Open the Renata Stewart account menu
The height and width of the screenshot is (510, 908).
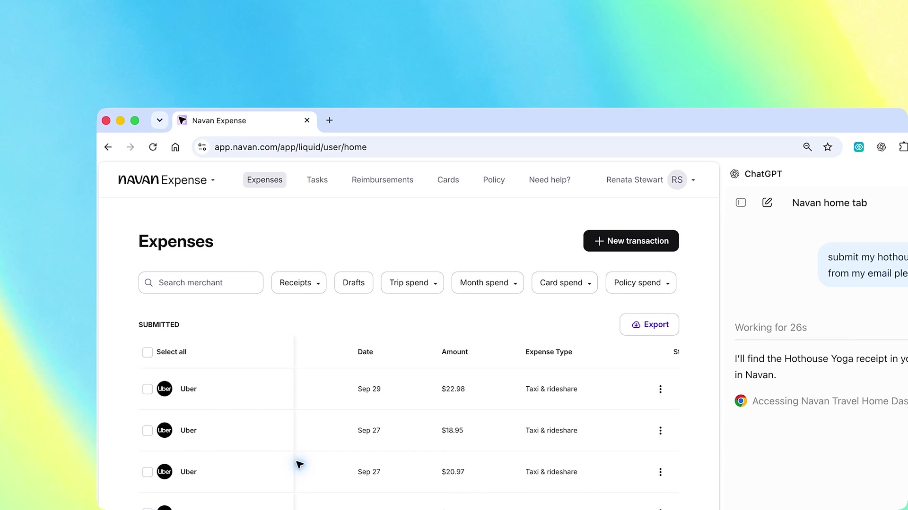(651, 180)
